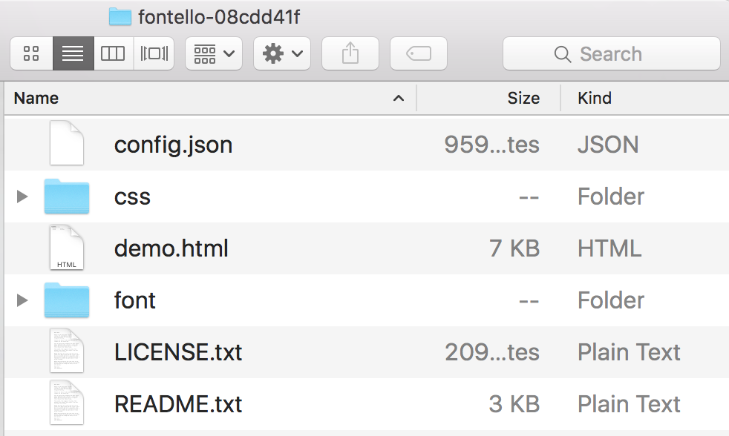Select the config.json file icon
This screenshot has height=436, width=729.
pyautogui.click(x=66, y=144)
